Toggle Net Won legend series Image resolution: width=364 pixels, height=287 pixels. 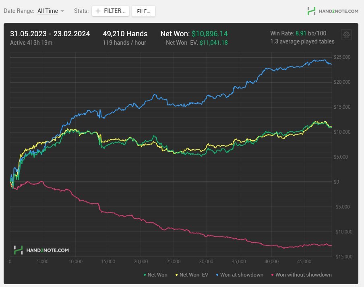coord(155,275)
